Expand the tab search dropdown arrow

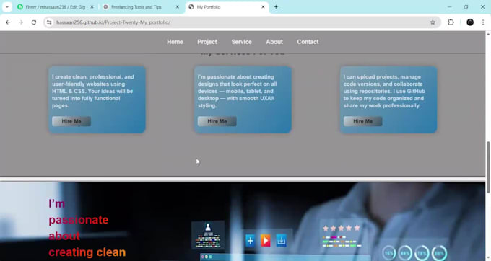point(7,7)
